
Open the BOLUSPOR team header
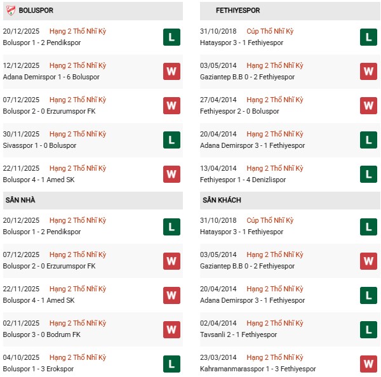point(36,11)
